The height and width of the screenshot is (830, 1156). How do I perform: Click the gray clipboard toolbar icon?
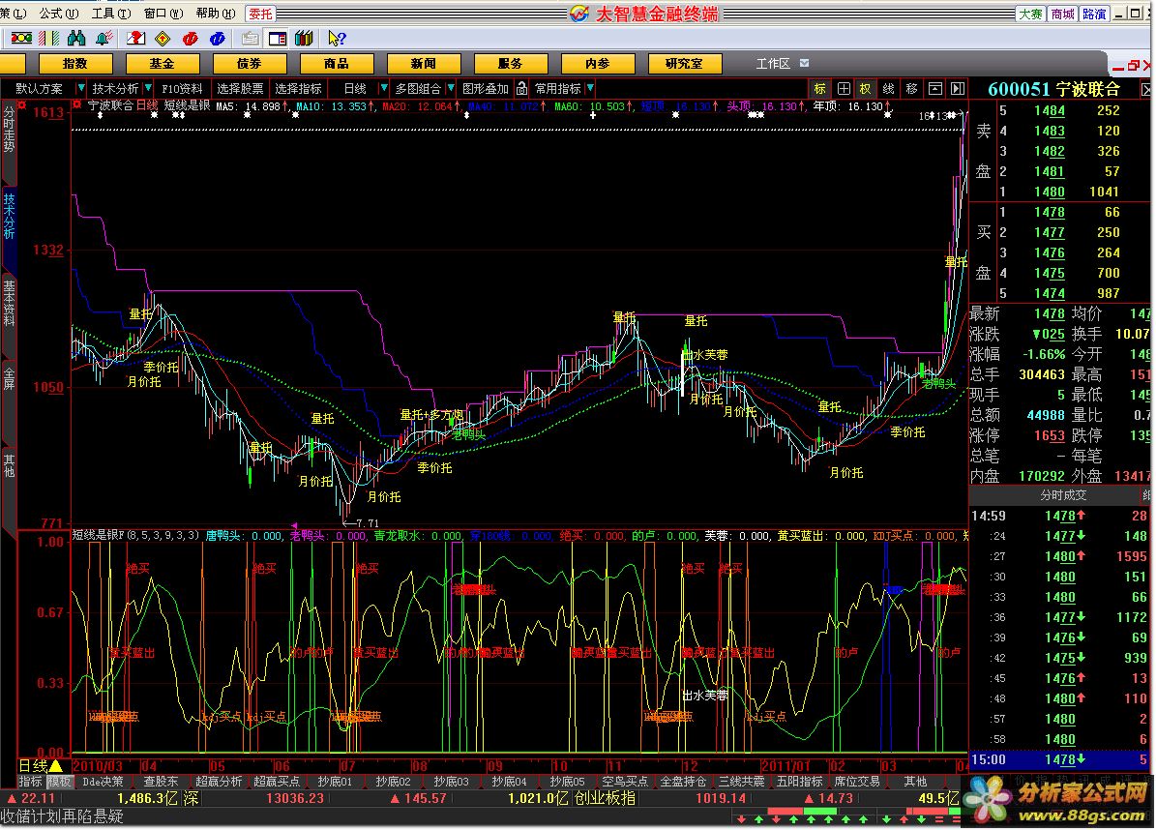[x=251, y=38]
